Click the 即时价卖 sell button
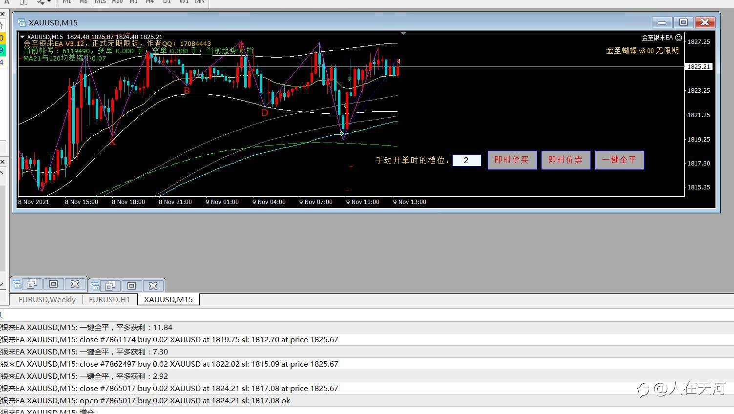This screenshot has height=414, width=734. pos(566,160)
